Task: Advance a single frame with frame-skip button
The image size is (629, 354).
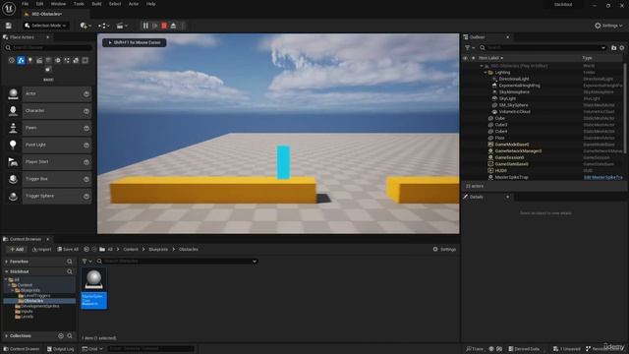Action: [x=155, y=26]
